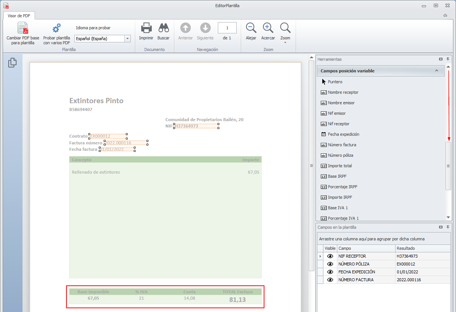Toggle visibility of NIF RECEPTOR field
The height and width of the screenshot is (312, 456).
[x=330, y=256]
